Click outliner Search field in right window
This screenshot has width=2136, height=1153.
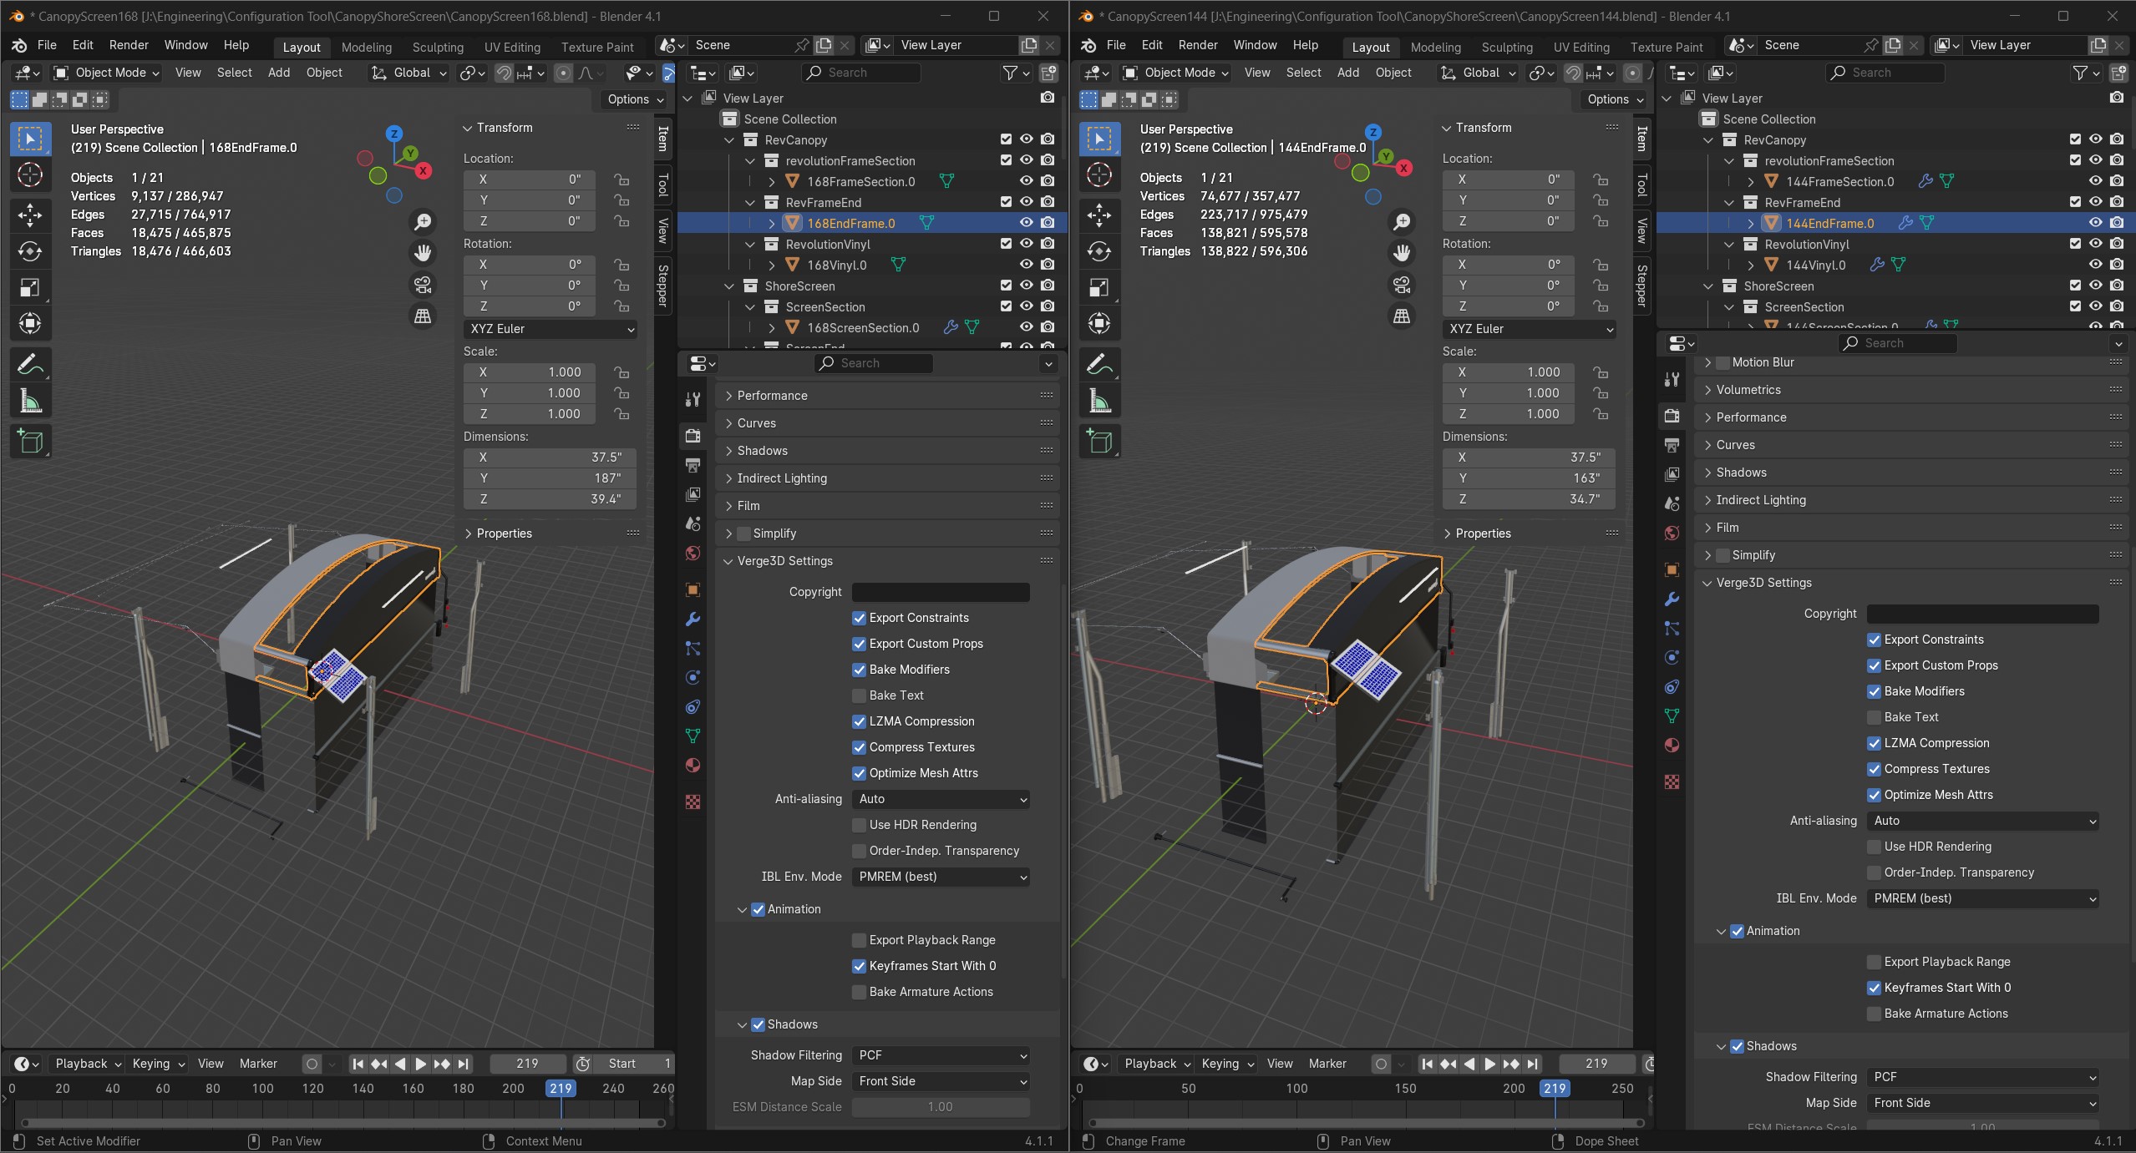(x=1885, y=73)
